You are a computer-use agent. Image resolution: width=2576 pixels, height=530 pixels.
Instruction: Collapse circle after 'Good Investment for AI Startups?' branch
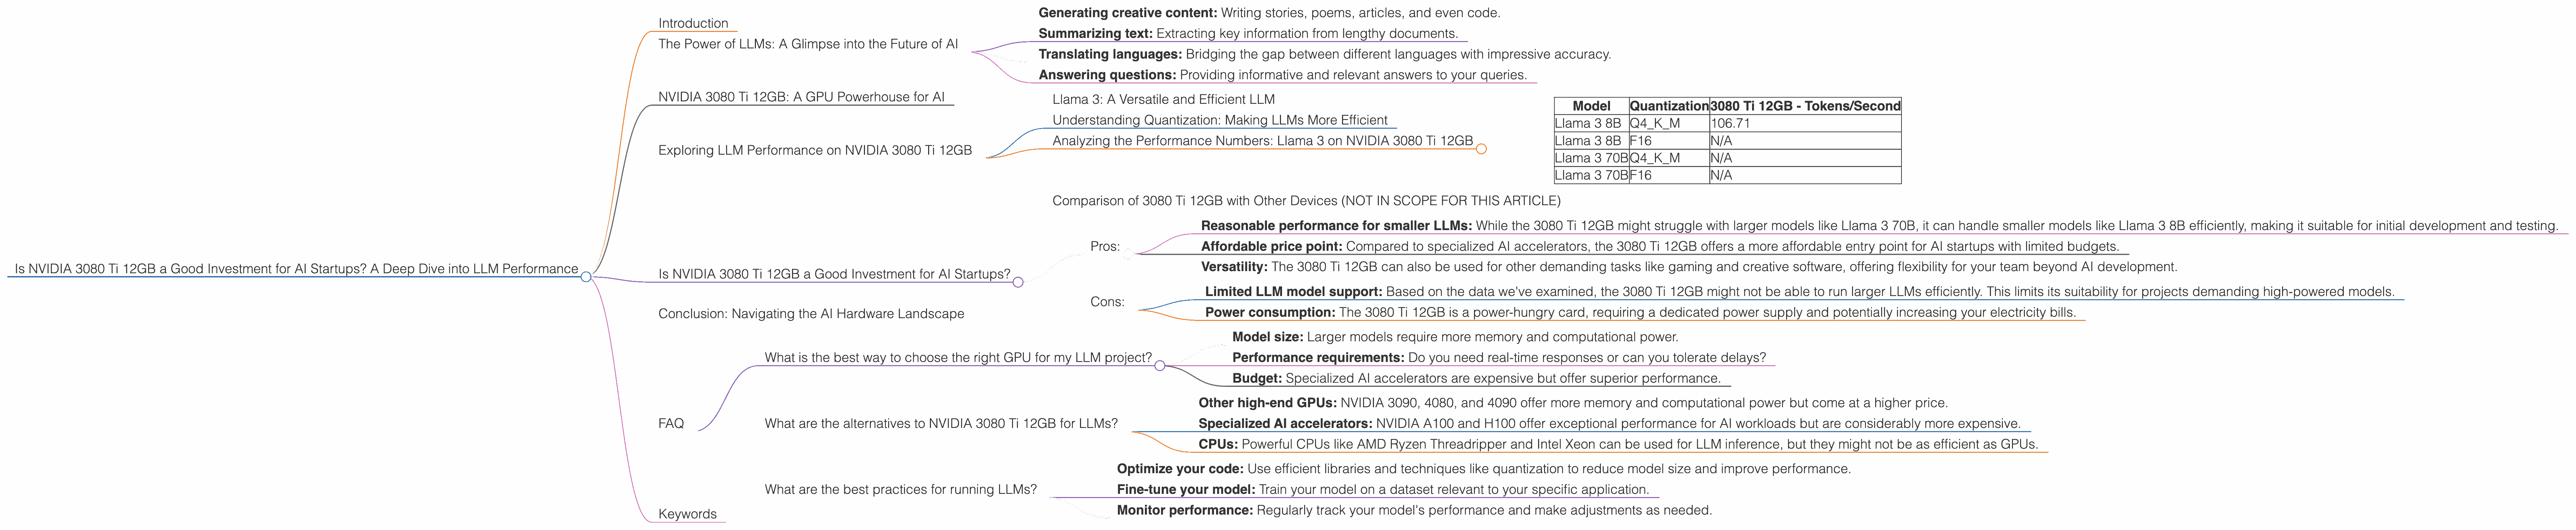pyautogui.click(x=1018, y=282)
